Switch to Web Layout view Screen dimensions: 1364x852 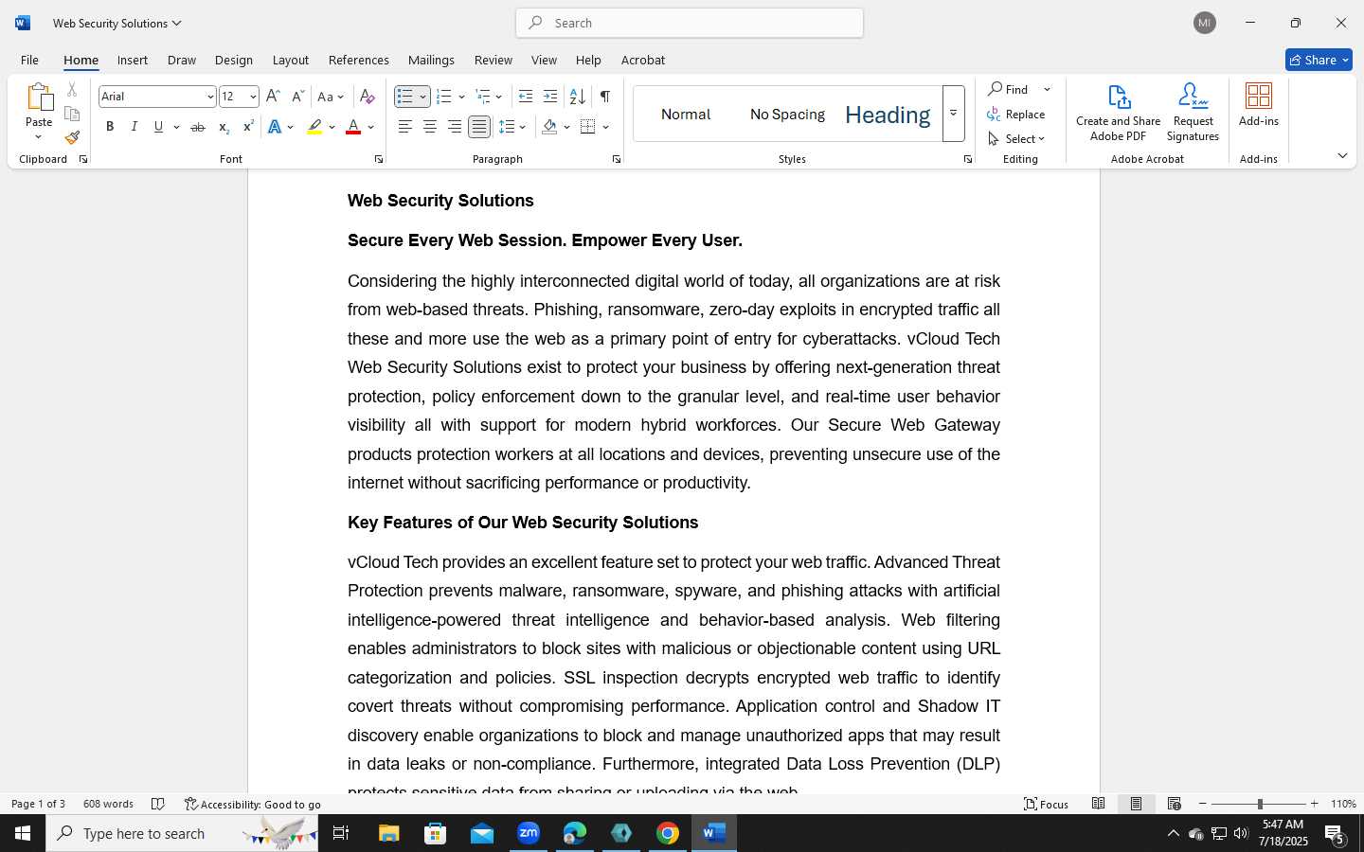point(1174,804)
